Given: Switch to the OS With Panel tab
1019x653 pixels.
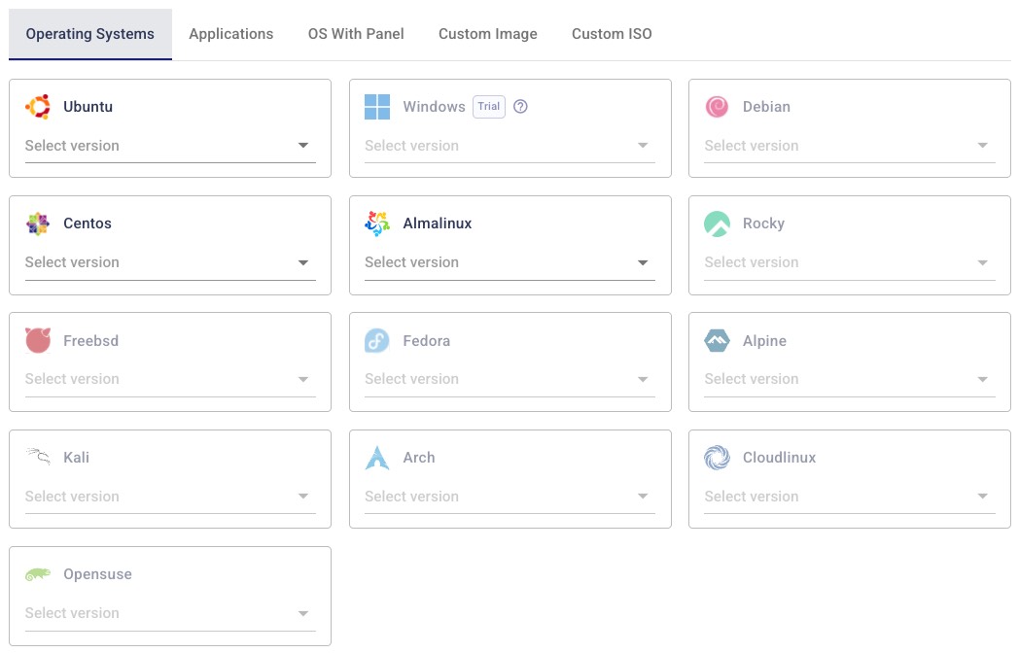Looking at the screenshot, I should click(356, 34).
